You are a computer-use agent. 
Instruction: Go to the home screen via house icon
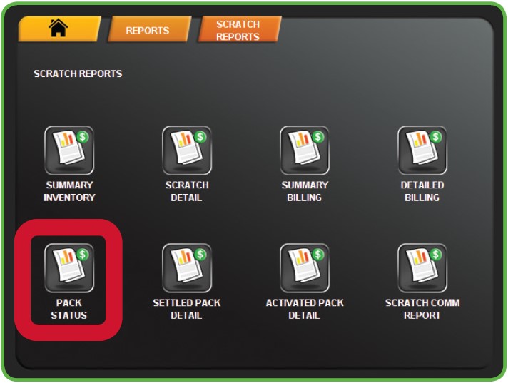click(59, 29)
